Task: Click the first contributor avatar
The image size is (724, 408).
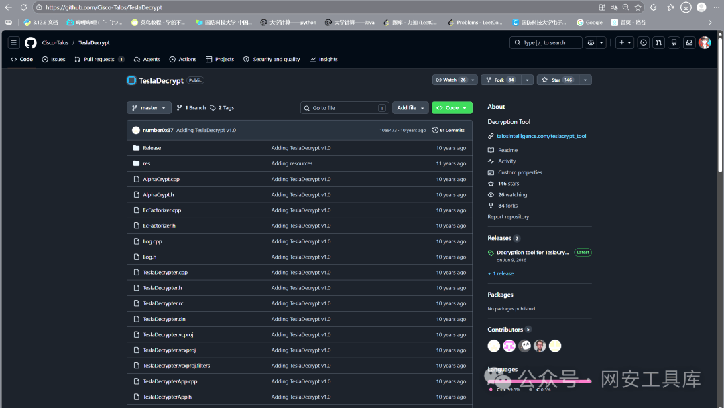Action: (493, 346)
